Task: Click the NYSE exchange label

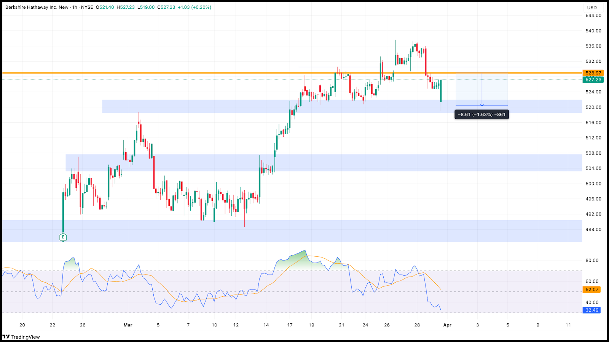Action: coord(87,7)
